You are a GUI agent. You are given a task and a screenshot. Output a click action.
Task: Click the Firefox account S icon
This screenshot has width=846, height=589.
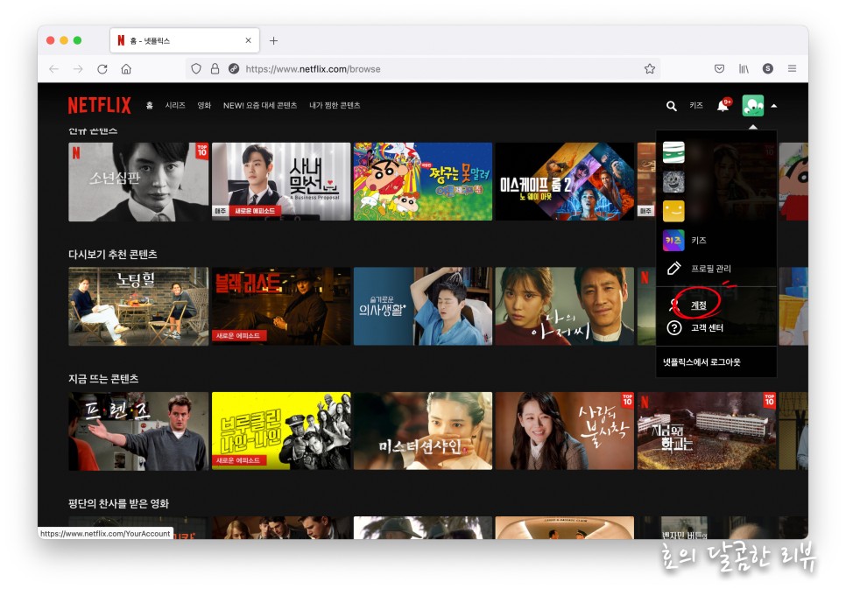point(768,68)
